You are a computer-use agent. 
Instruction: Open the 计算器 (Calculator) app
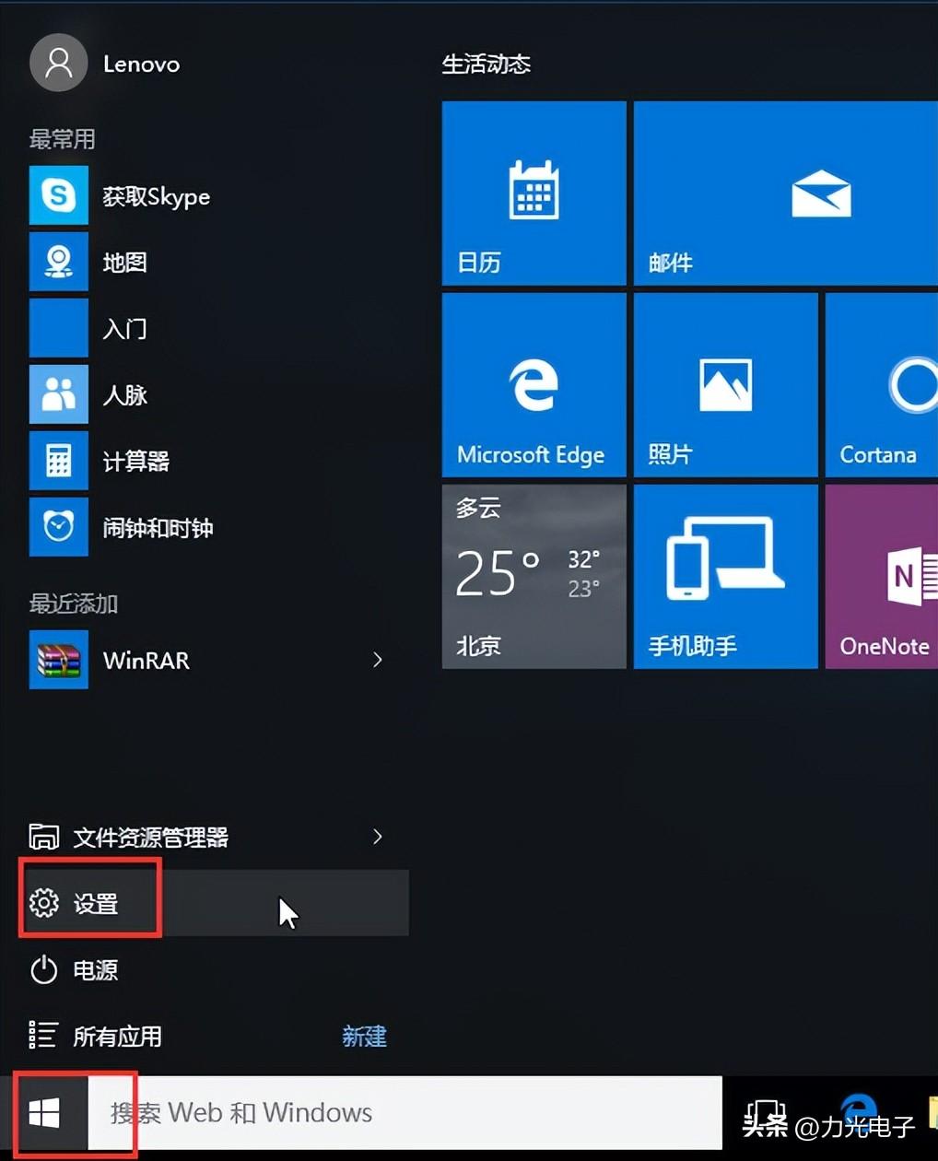click(135, 462)
